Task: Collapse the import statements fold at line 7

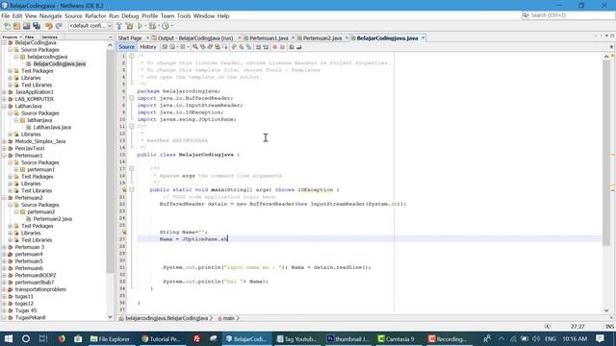Action: [x=132, y=98]
